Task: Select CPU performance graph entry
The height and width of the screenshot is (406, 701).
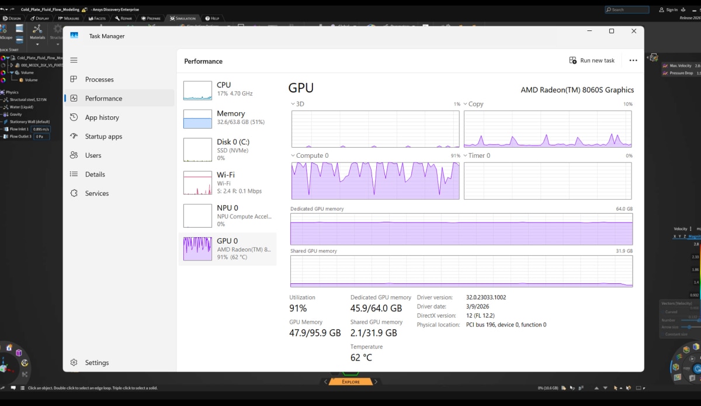Action: [x=228, y=89]
